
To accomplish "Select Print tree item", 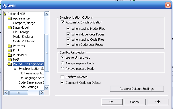I will coord(16,50).
